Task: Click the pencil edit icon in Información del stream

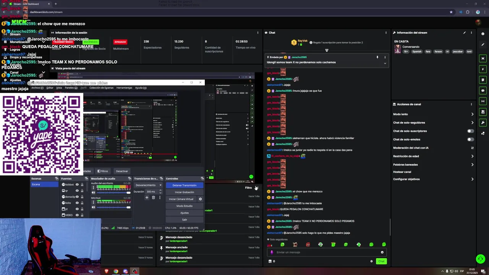Action: [x=465, y=33]
